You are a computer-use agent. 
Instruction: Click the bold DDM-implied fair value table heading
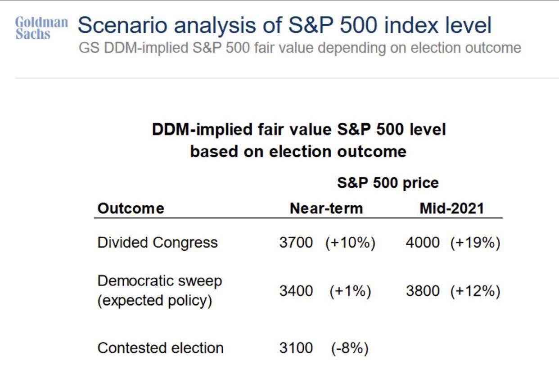pos(298,140)
